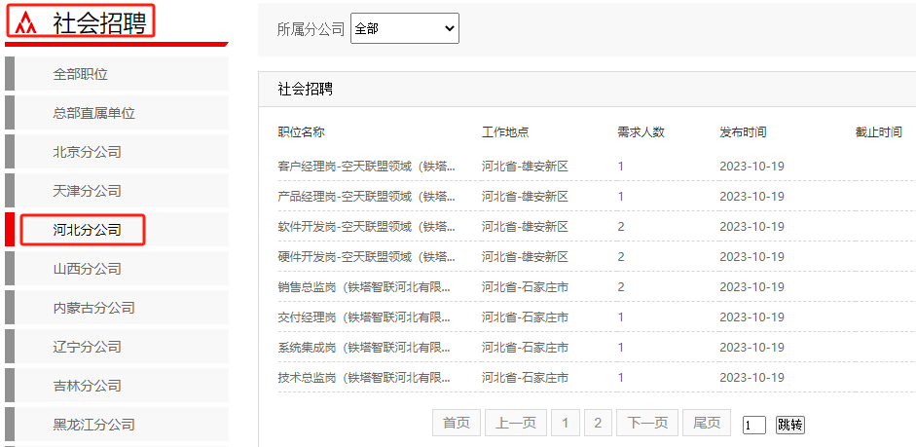Click 河北省-雄安新区 in the 客户经理岗 row

(x=526, y=167)
